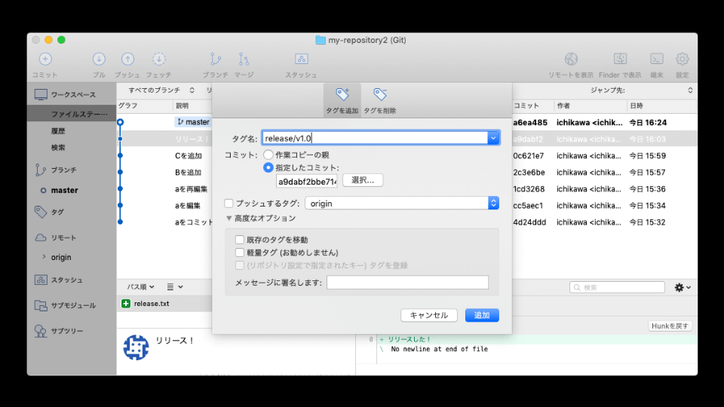The width and height of the screenshot is (724, 407).
Task: Click the 検索 search field
Action: click(x=618, y=287)
